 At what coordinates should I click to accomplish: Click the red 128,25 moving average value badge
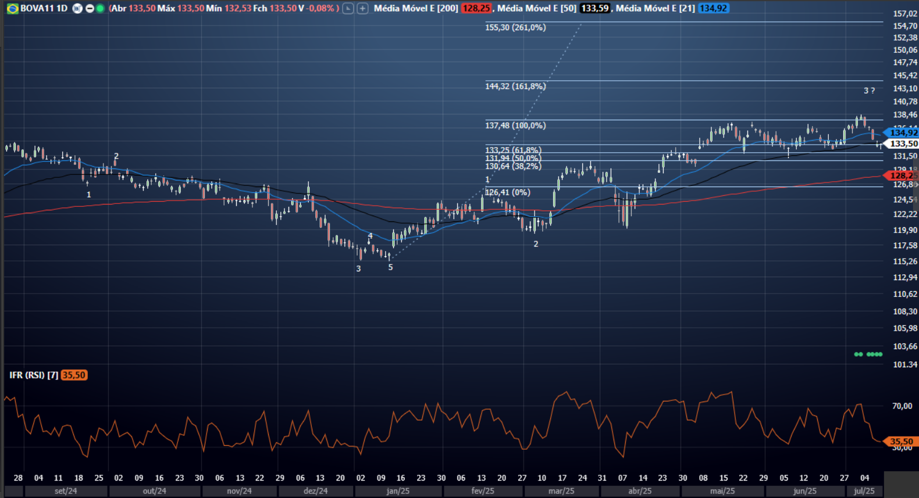[x=476, y=9]
